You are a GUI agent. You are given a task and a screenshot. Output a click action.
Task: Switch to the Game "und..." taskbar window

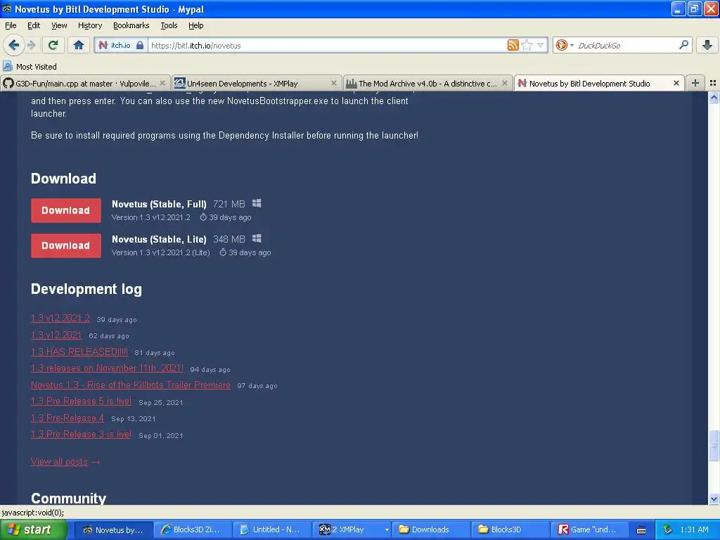coord(589,529)
